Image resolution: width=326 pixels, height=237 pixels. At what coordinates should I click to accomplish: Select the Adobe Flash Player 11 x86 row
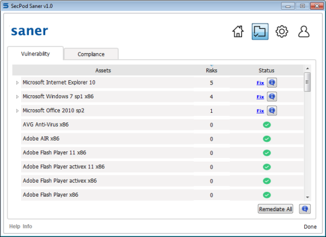162,153
